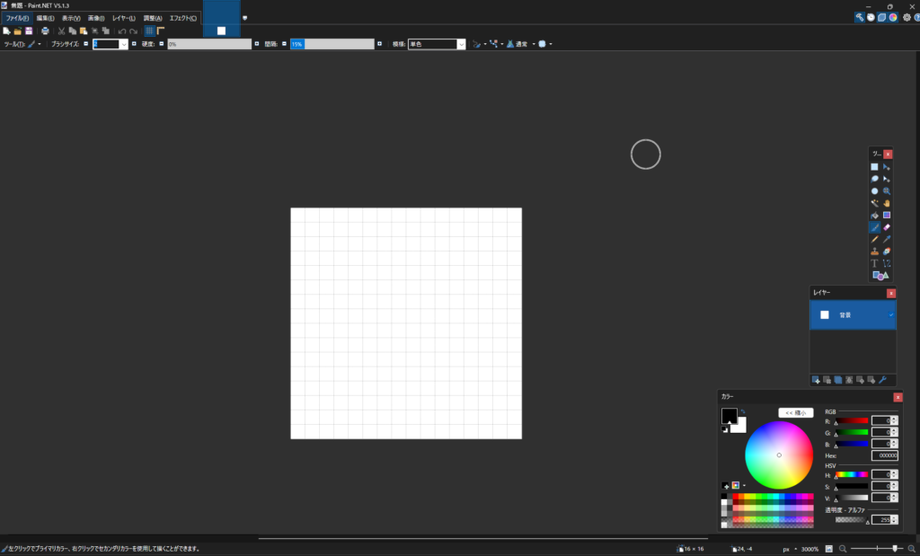Image resolution: width=920 pixels, height=556 pixels.
Task: Open the エフェクト(C) menu
Action: pyautogui.click(x=183, y=18)
